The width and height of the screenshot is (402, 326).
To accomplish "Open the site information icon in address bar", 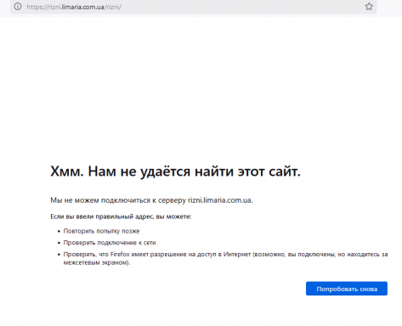I will pos(18,7).
